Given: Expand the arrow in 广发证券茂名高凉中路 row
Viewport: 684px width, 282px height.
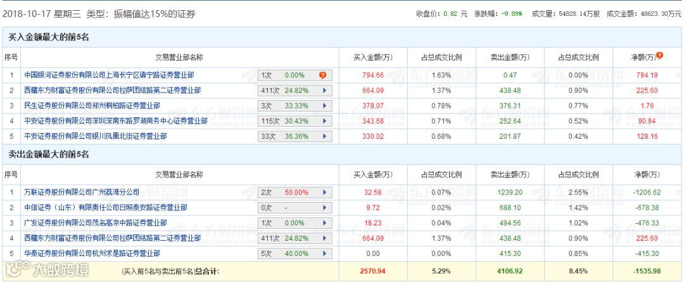Looking at the screenshot, I should (x=324, y=223).
